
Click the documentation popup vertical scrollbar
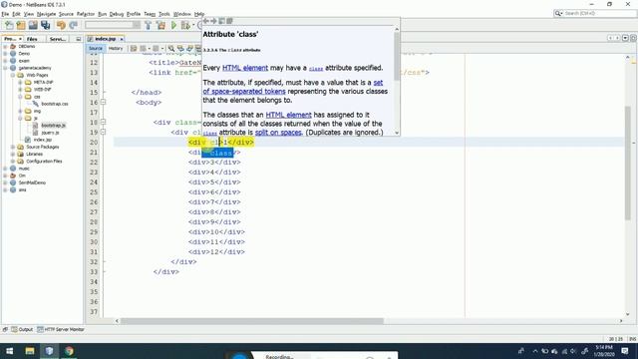click(397, 81)
